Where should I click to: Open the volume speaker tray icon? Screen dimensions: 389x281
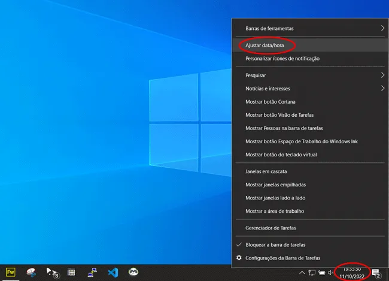(x=330, y=273)
